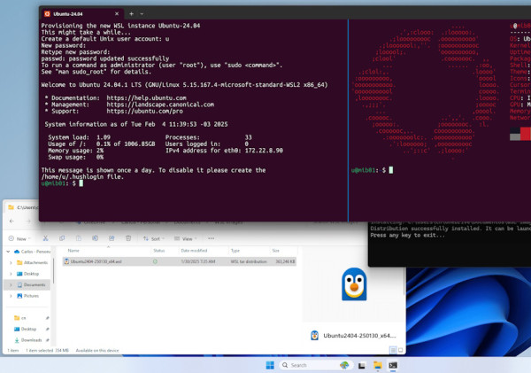Sort files by the Status column header
The width and height of the screenshot is (531, 373).
click(x=158, y=251)
